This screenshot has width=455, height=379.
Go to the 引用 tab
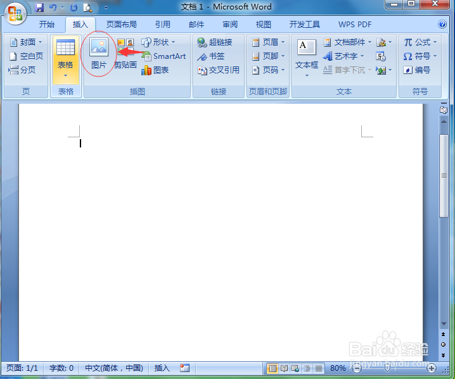[162, 24]
